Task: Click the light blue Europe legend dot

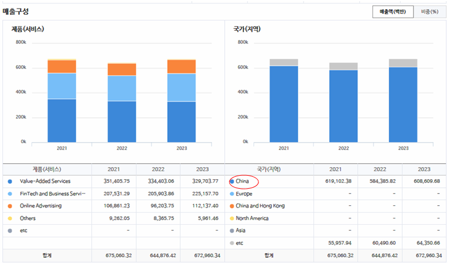Action: [232, 194]
